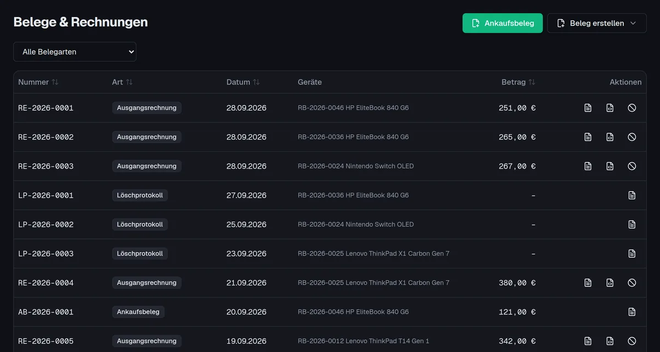The height and width of the screenshot is (352, 660).
Task: Click code file icon for RE-2026-0004
Action: point(610,283)
